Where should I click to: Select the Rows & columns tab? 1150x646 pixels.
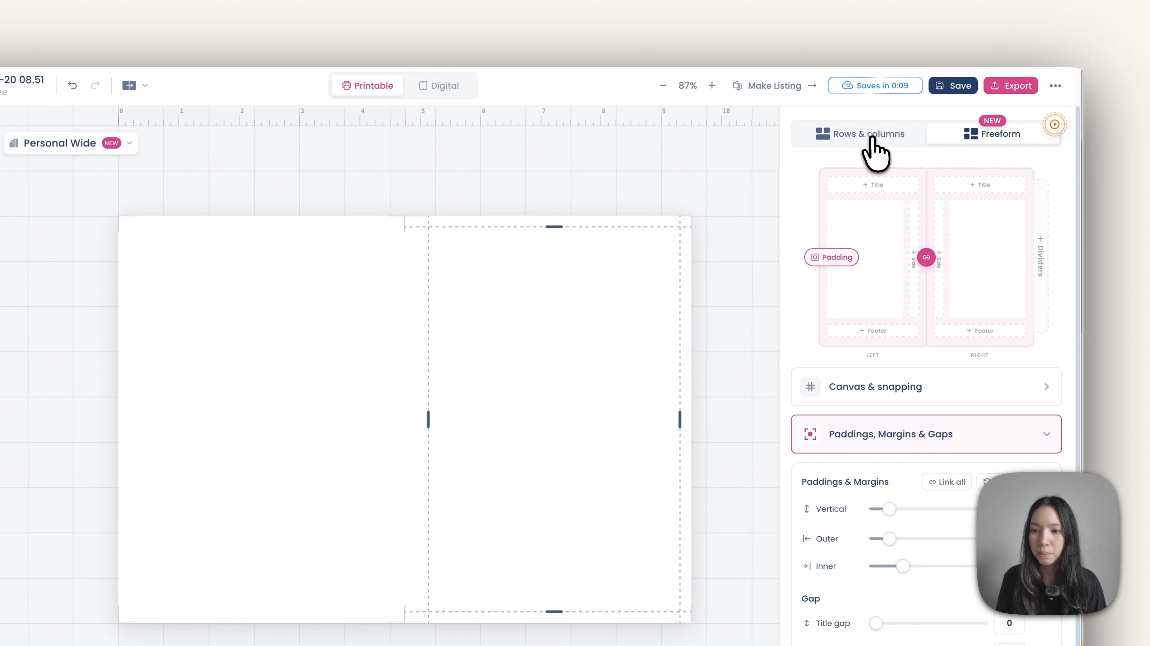(x=860, y=134)
